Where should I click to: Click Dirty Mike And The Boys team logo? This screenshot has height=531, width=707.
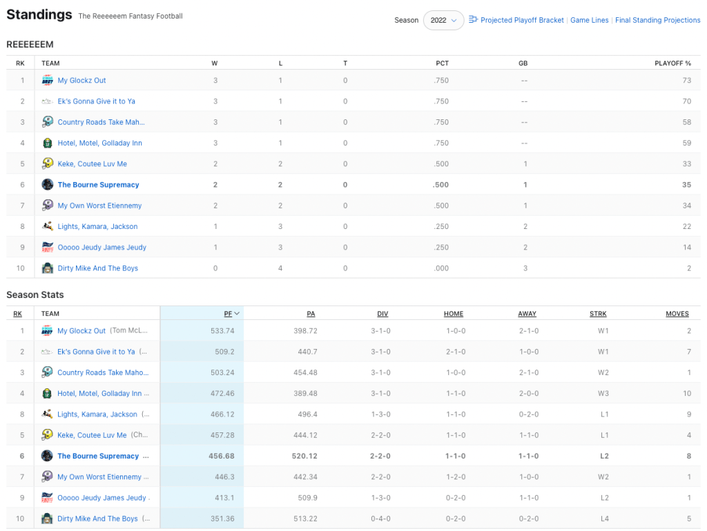(48, 268)
